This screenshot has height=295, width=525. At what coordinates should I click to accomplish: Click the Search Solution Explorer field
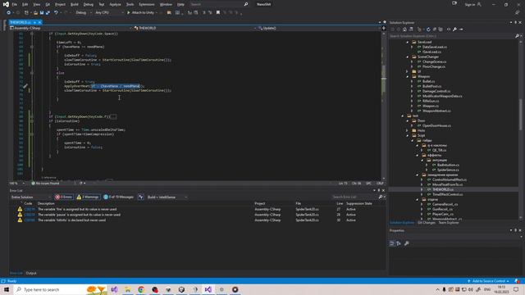coord(452,36)
